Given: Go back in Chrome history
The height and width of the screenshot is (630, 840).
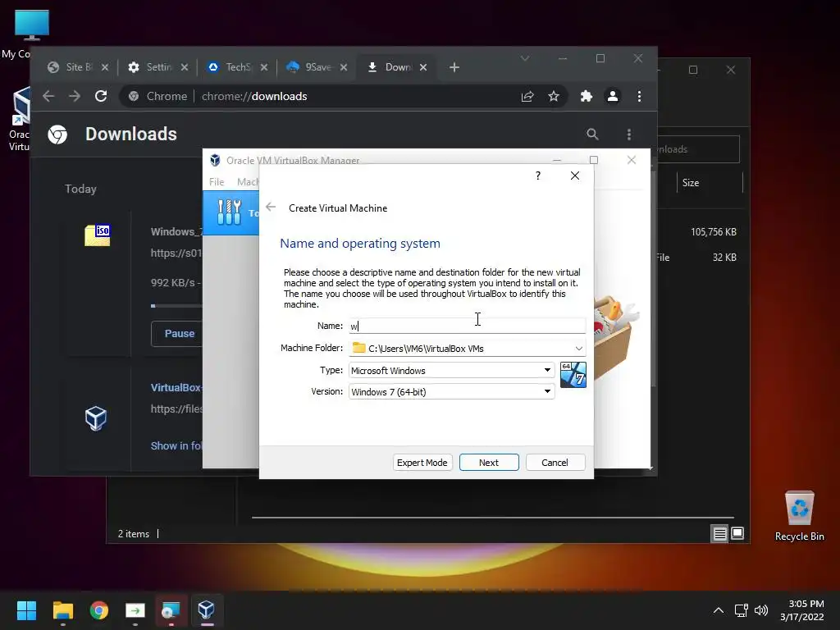Looking at the screenshot, I should (x=48, y=97).
